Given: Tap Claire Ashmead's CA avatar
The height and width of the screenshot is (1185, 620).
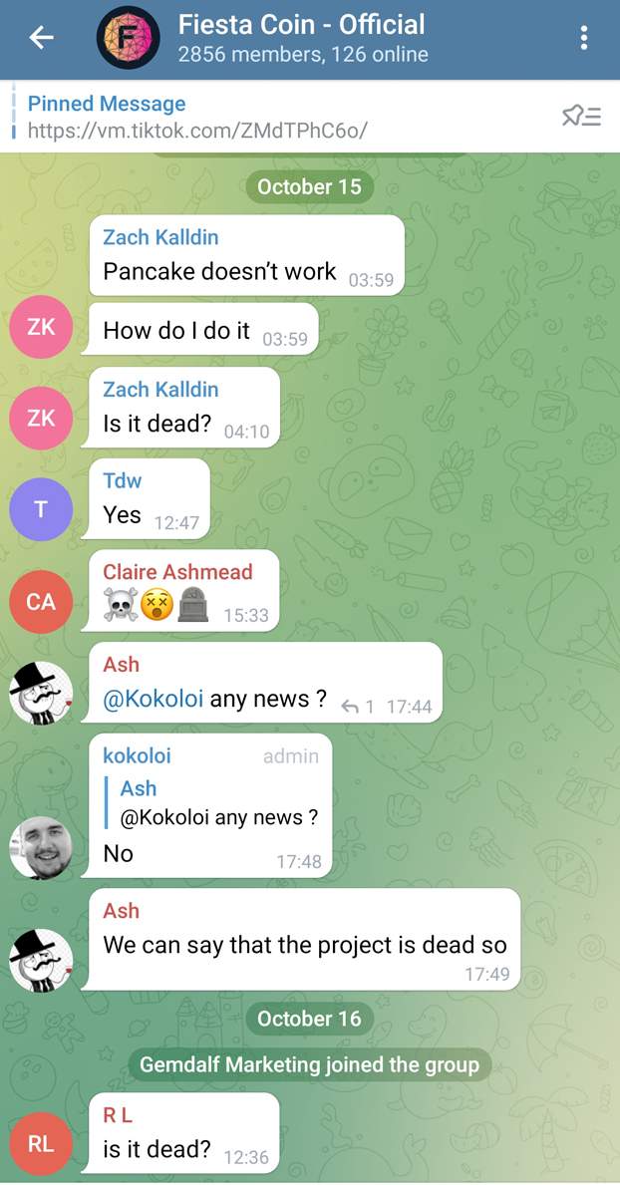Looking at the screenshot, I should (x=41, y=602).
